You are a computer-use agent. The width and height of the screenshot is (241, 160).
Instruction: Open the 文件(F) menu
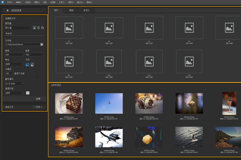pyautogui.click(x=10, y=2)
